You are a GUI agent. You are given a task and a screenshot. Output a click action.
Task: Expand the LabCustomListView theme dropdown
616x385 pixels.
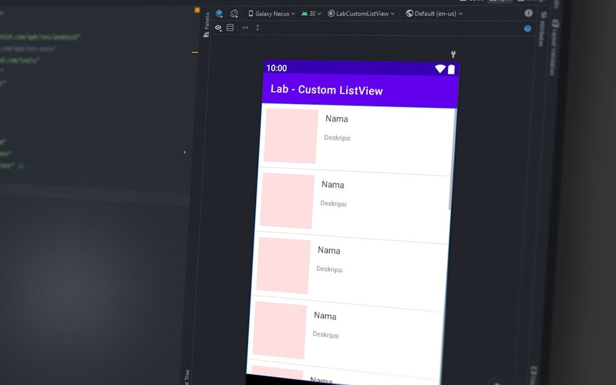pos(361,14)
